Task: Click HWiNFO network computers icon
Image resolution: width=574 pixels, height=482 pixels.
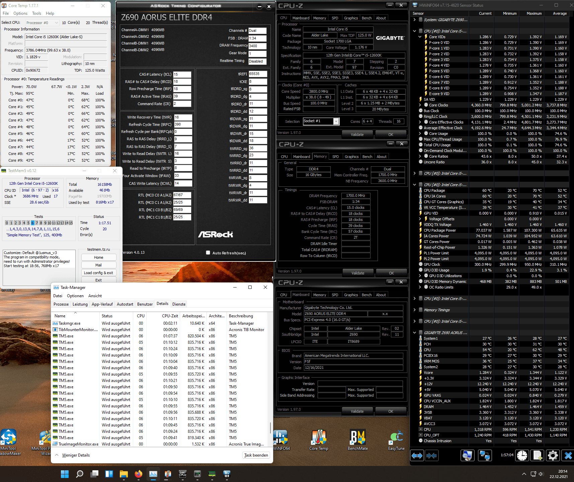Action: click(x=485, y=456)
